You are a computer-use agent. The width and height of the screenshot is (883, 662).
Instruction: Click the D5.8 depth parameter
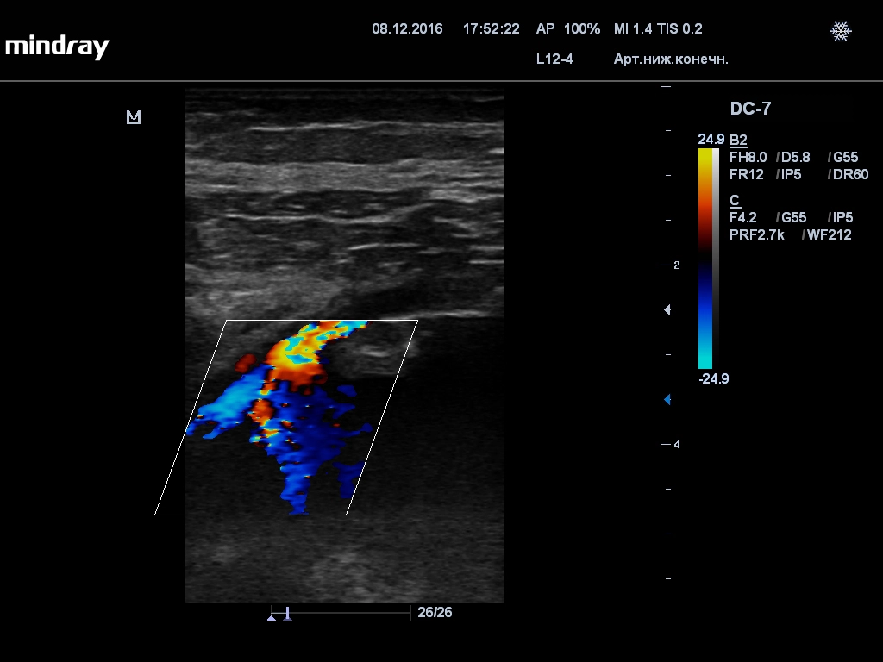pyautogui.click(x=793, y=157)
